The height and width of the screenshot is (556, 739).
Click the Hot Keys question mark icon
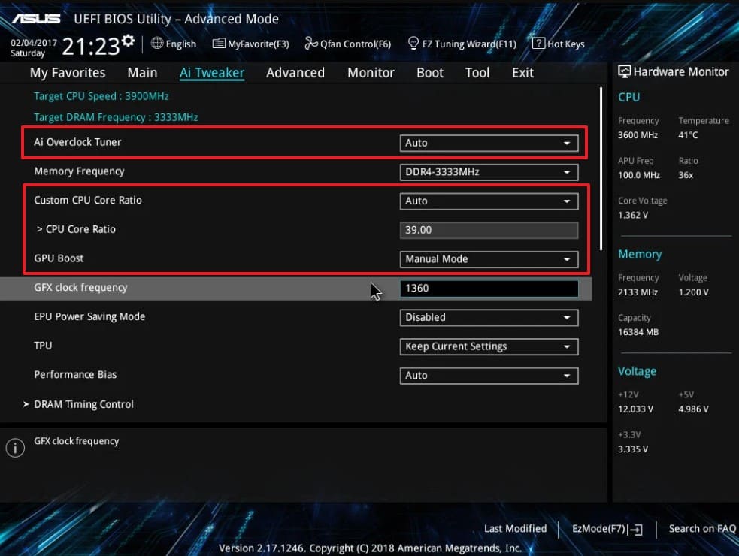pos(538,44)
